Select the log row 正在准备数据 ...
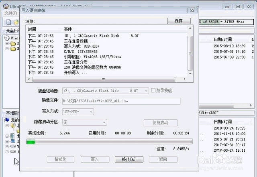This screenshot has width=257, height=177. (x=106, y=41)
